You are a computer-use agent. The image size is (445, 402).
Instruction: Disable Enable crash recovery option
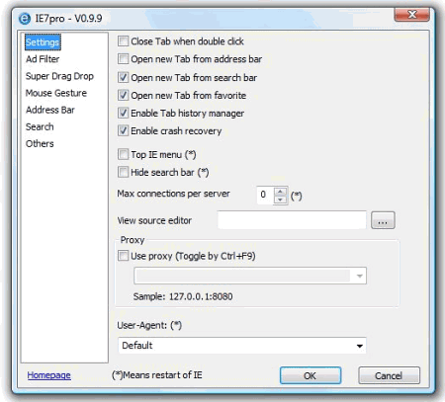(x=123, y=130)
